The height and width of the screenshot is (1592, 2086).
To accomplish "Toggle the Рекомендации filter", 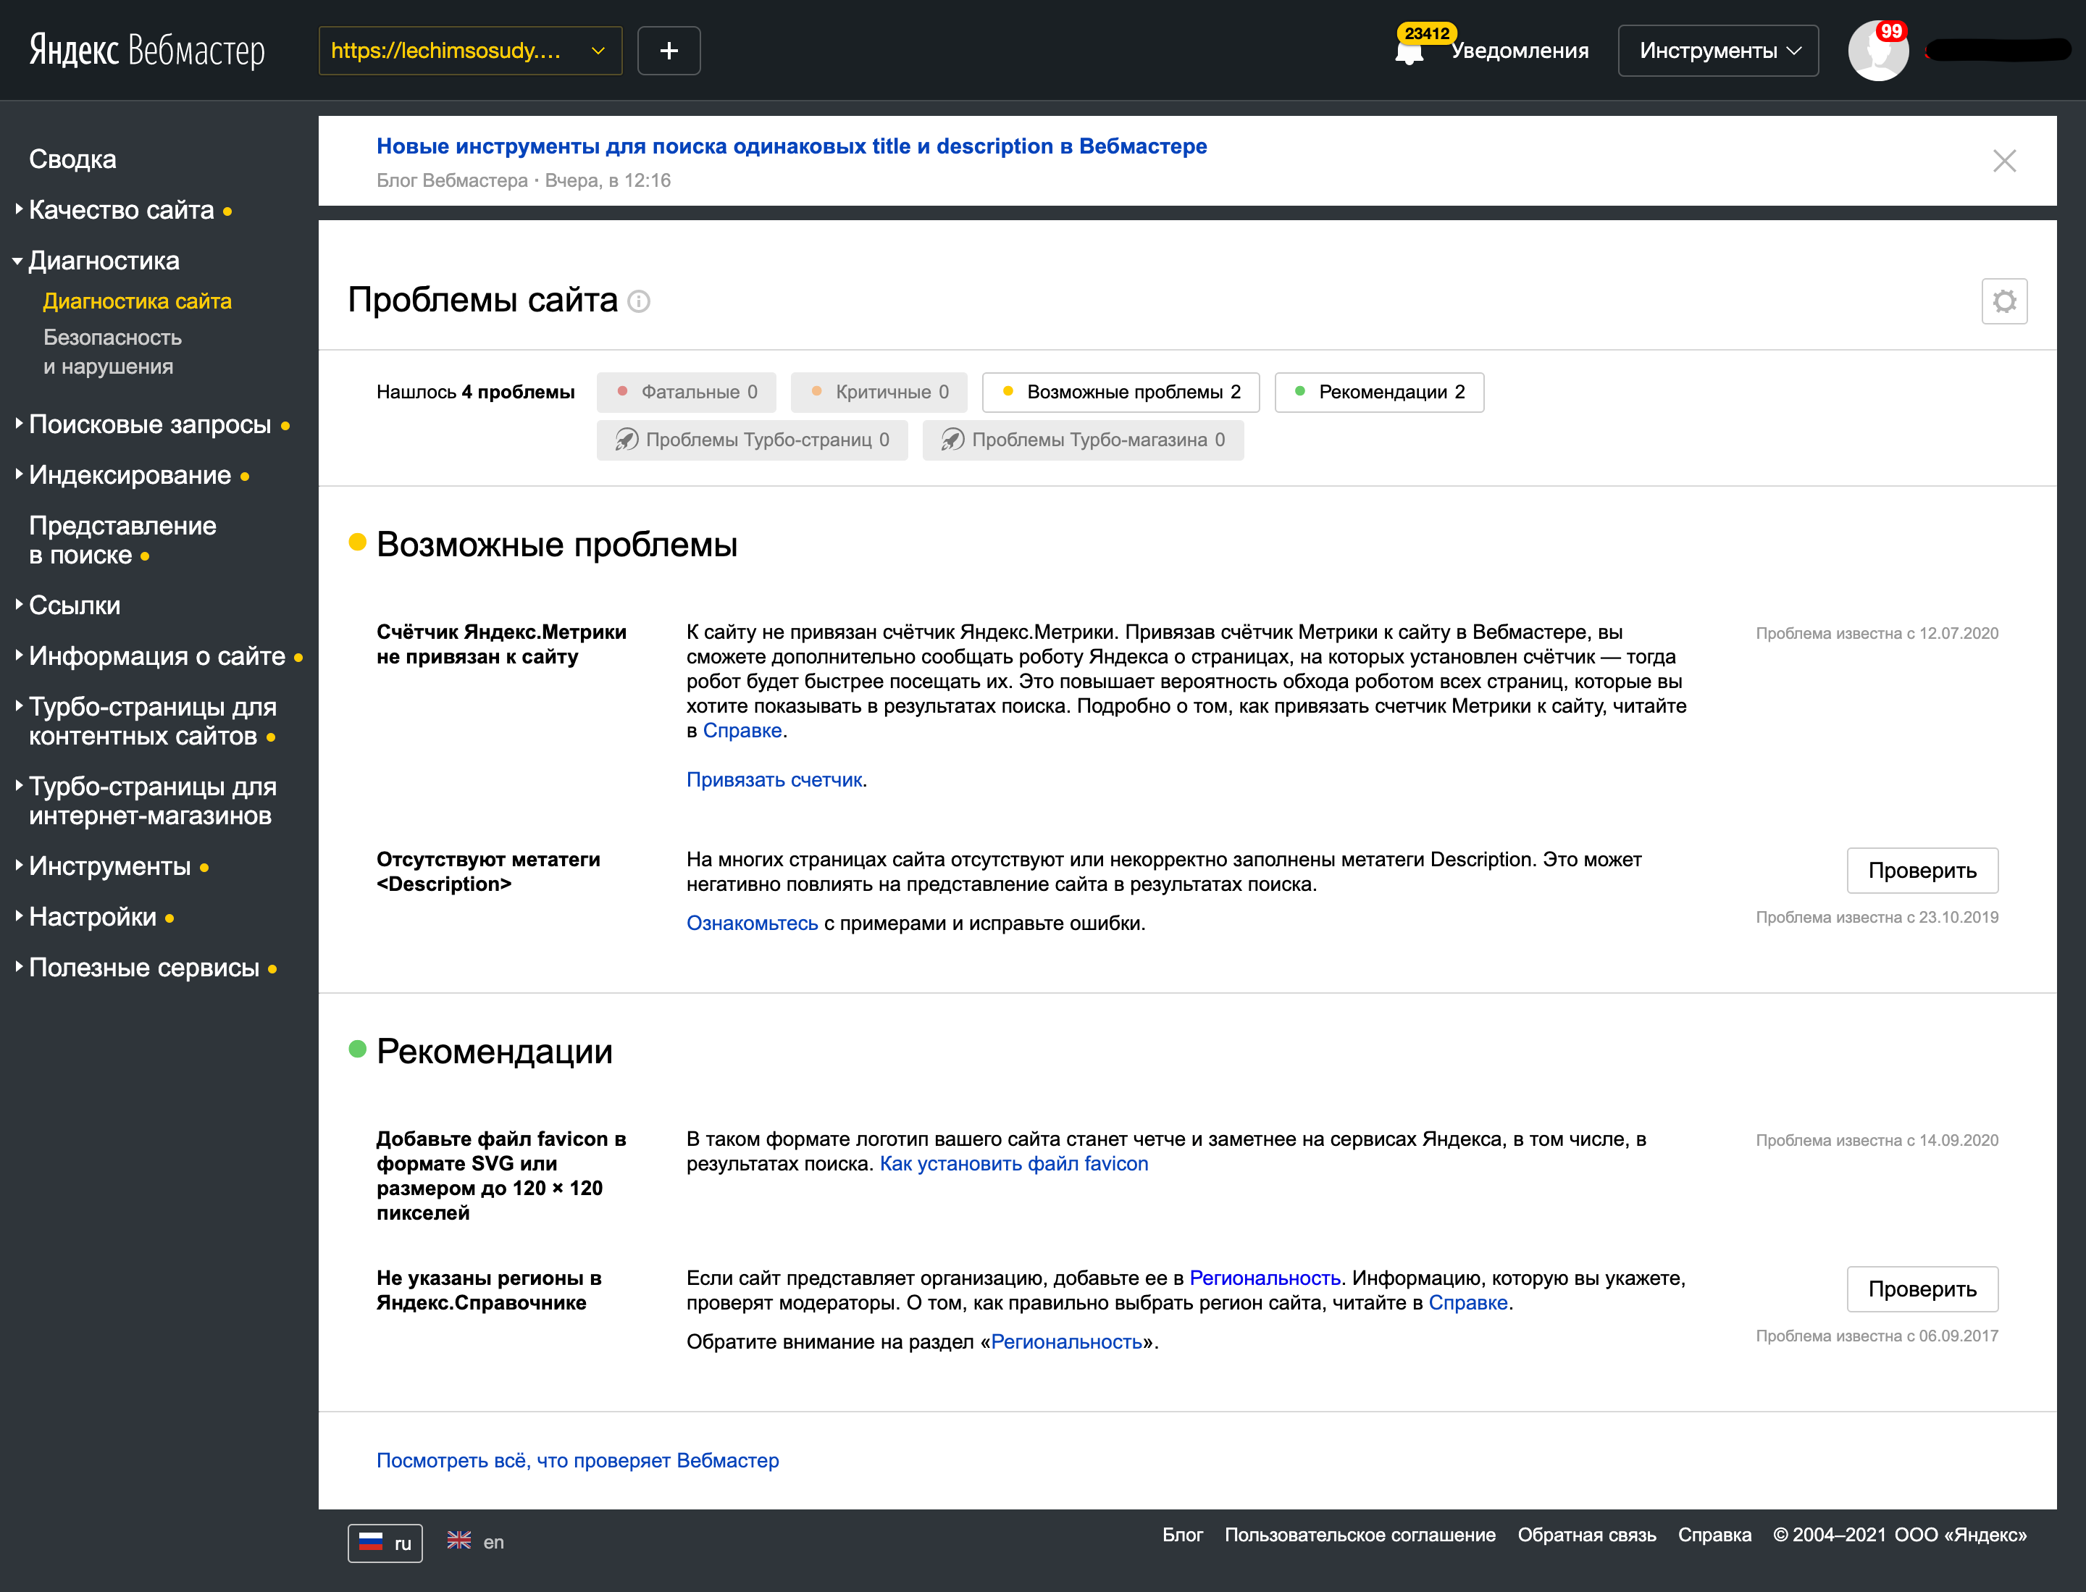I will pyautogui.click(x=1379, y=393).
